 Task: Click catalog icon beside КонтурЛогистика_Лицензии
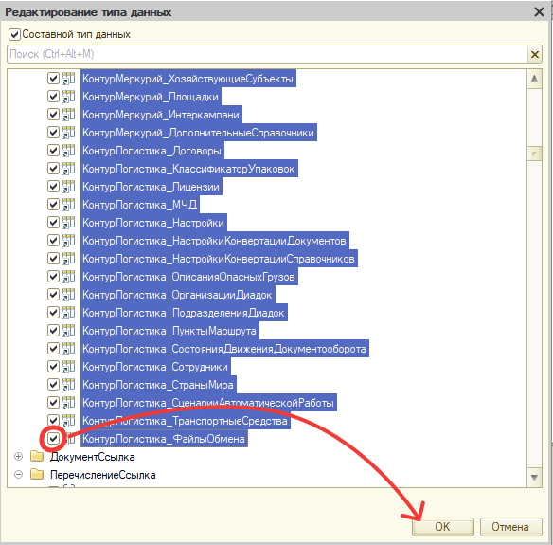pyautogui.click(x=69, y=187)
